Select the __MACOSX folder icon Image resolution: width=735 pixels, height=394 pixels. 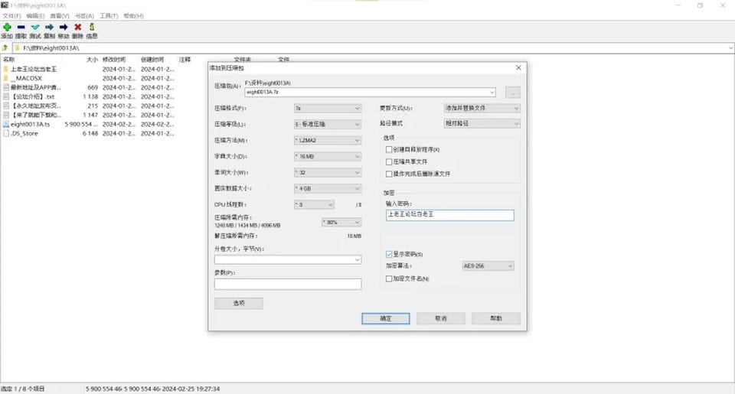(6, 78)
